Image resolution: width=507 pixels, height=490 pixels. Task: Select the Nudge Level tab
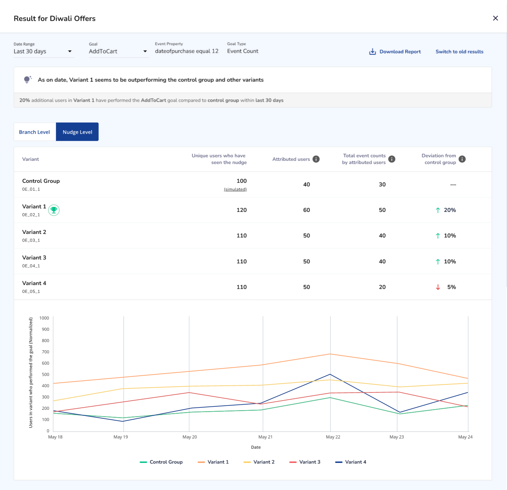[x=77, y=132]
